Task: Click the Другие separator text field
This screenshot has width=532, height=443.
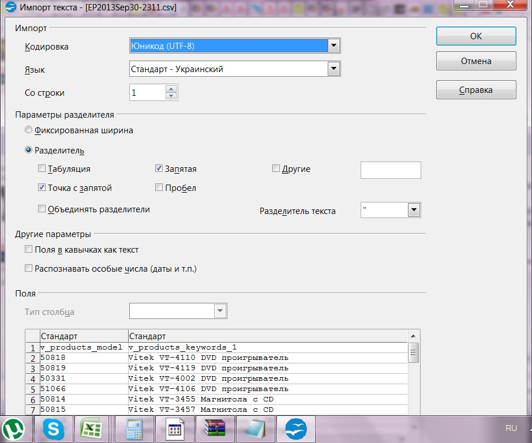Action: pos(391,170)
